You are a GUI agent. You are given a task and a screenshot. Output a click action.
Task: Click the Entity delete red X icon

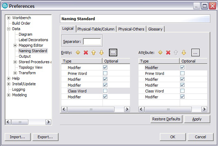tap(86, 53)
